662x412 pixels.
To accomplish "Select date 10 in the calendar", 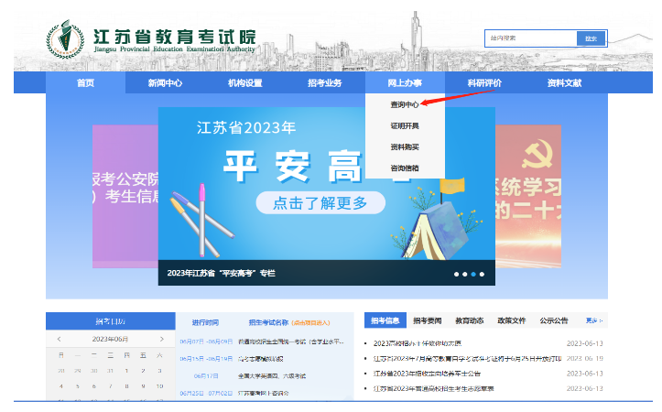I will (x=159, y=385).
